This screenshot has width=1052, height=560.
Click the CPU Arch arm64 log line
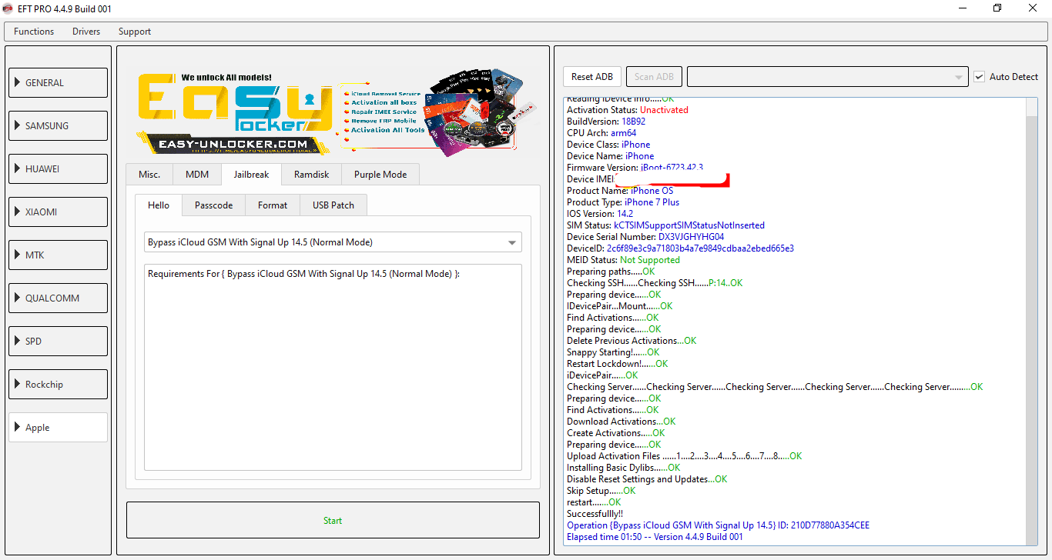click(x=601, y=133)
